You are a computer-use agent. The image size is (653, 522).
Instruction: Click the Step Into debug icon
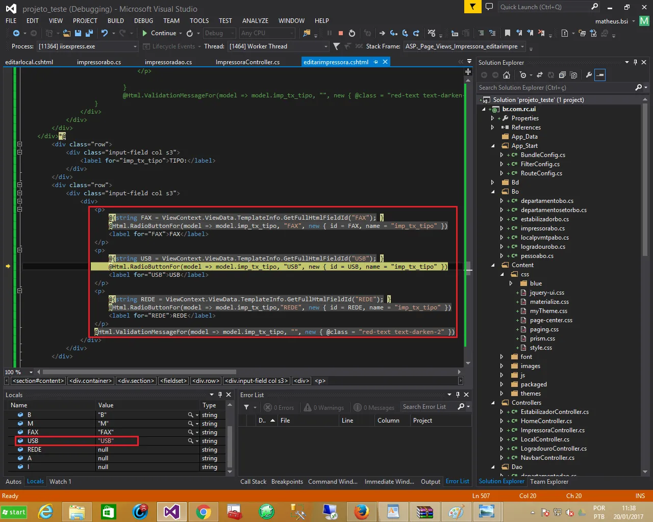click(393, 33)
